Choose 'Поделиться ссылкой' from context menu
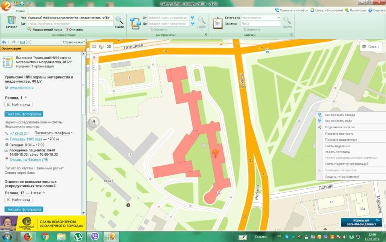This screenshot has height=242, width=386. (339, 127)
